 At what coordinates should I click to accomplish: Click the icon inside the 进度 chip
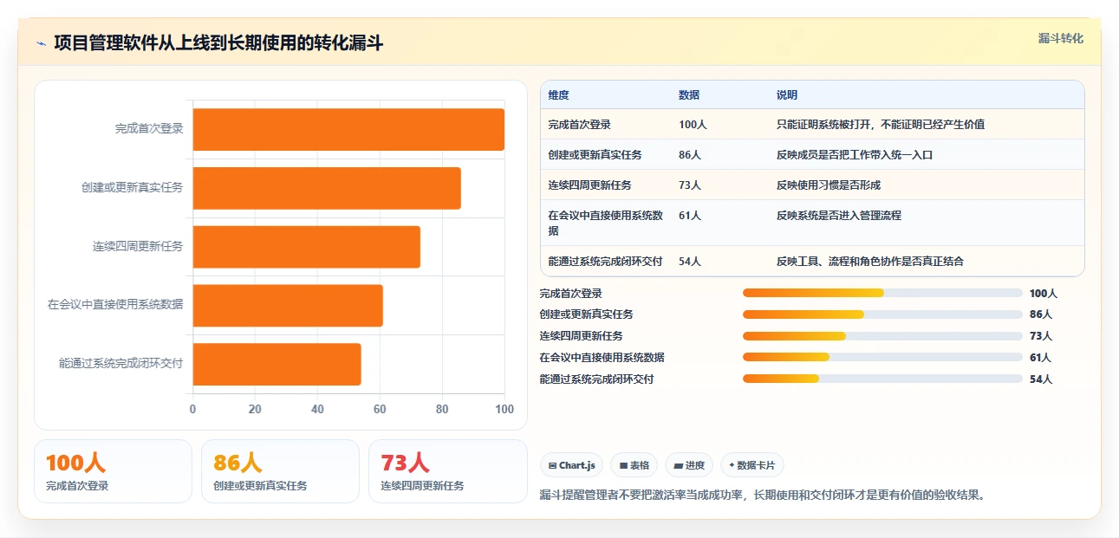pos(678,466)
